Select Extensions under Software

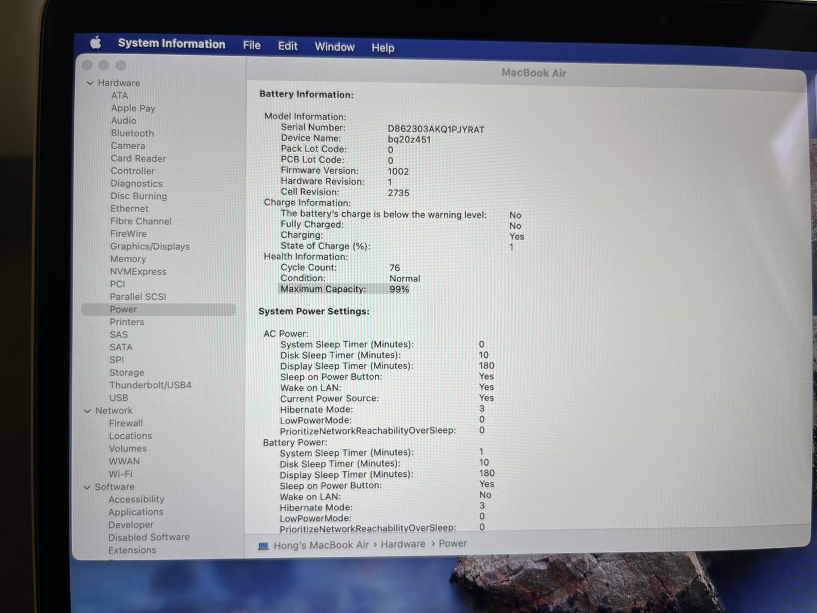132,550
